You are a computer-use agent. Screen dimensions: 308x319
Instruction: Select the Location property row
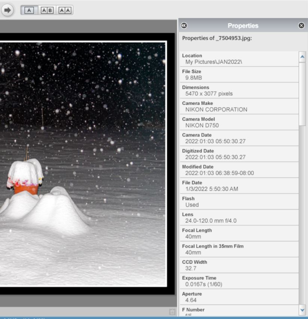coord(239,59)
